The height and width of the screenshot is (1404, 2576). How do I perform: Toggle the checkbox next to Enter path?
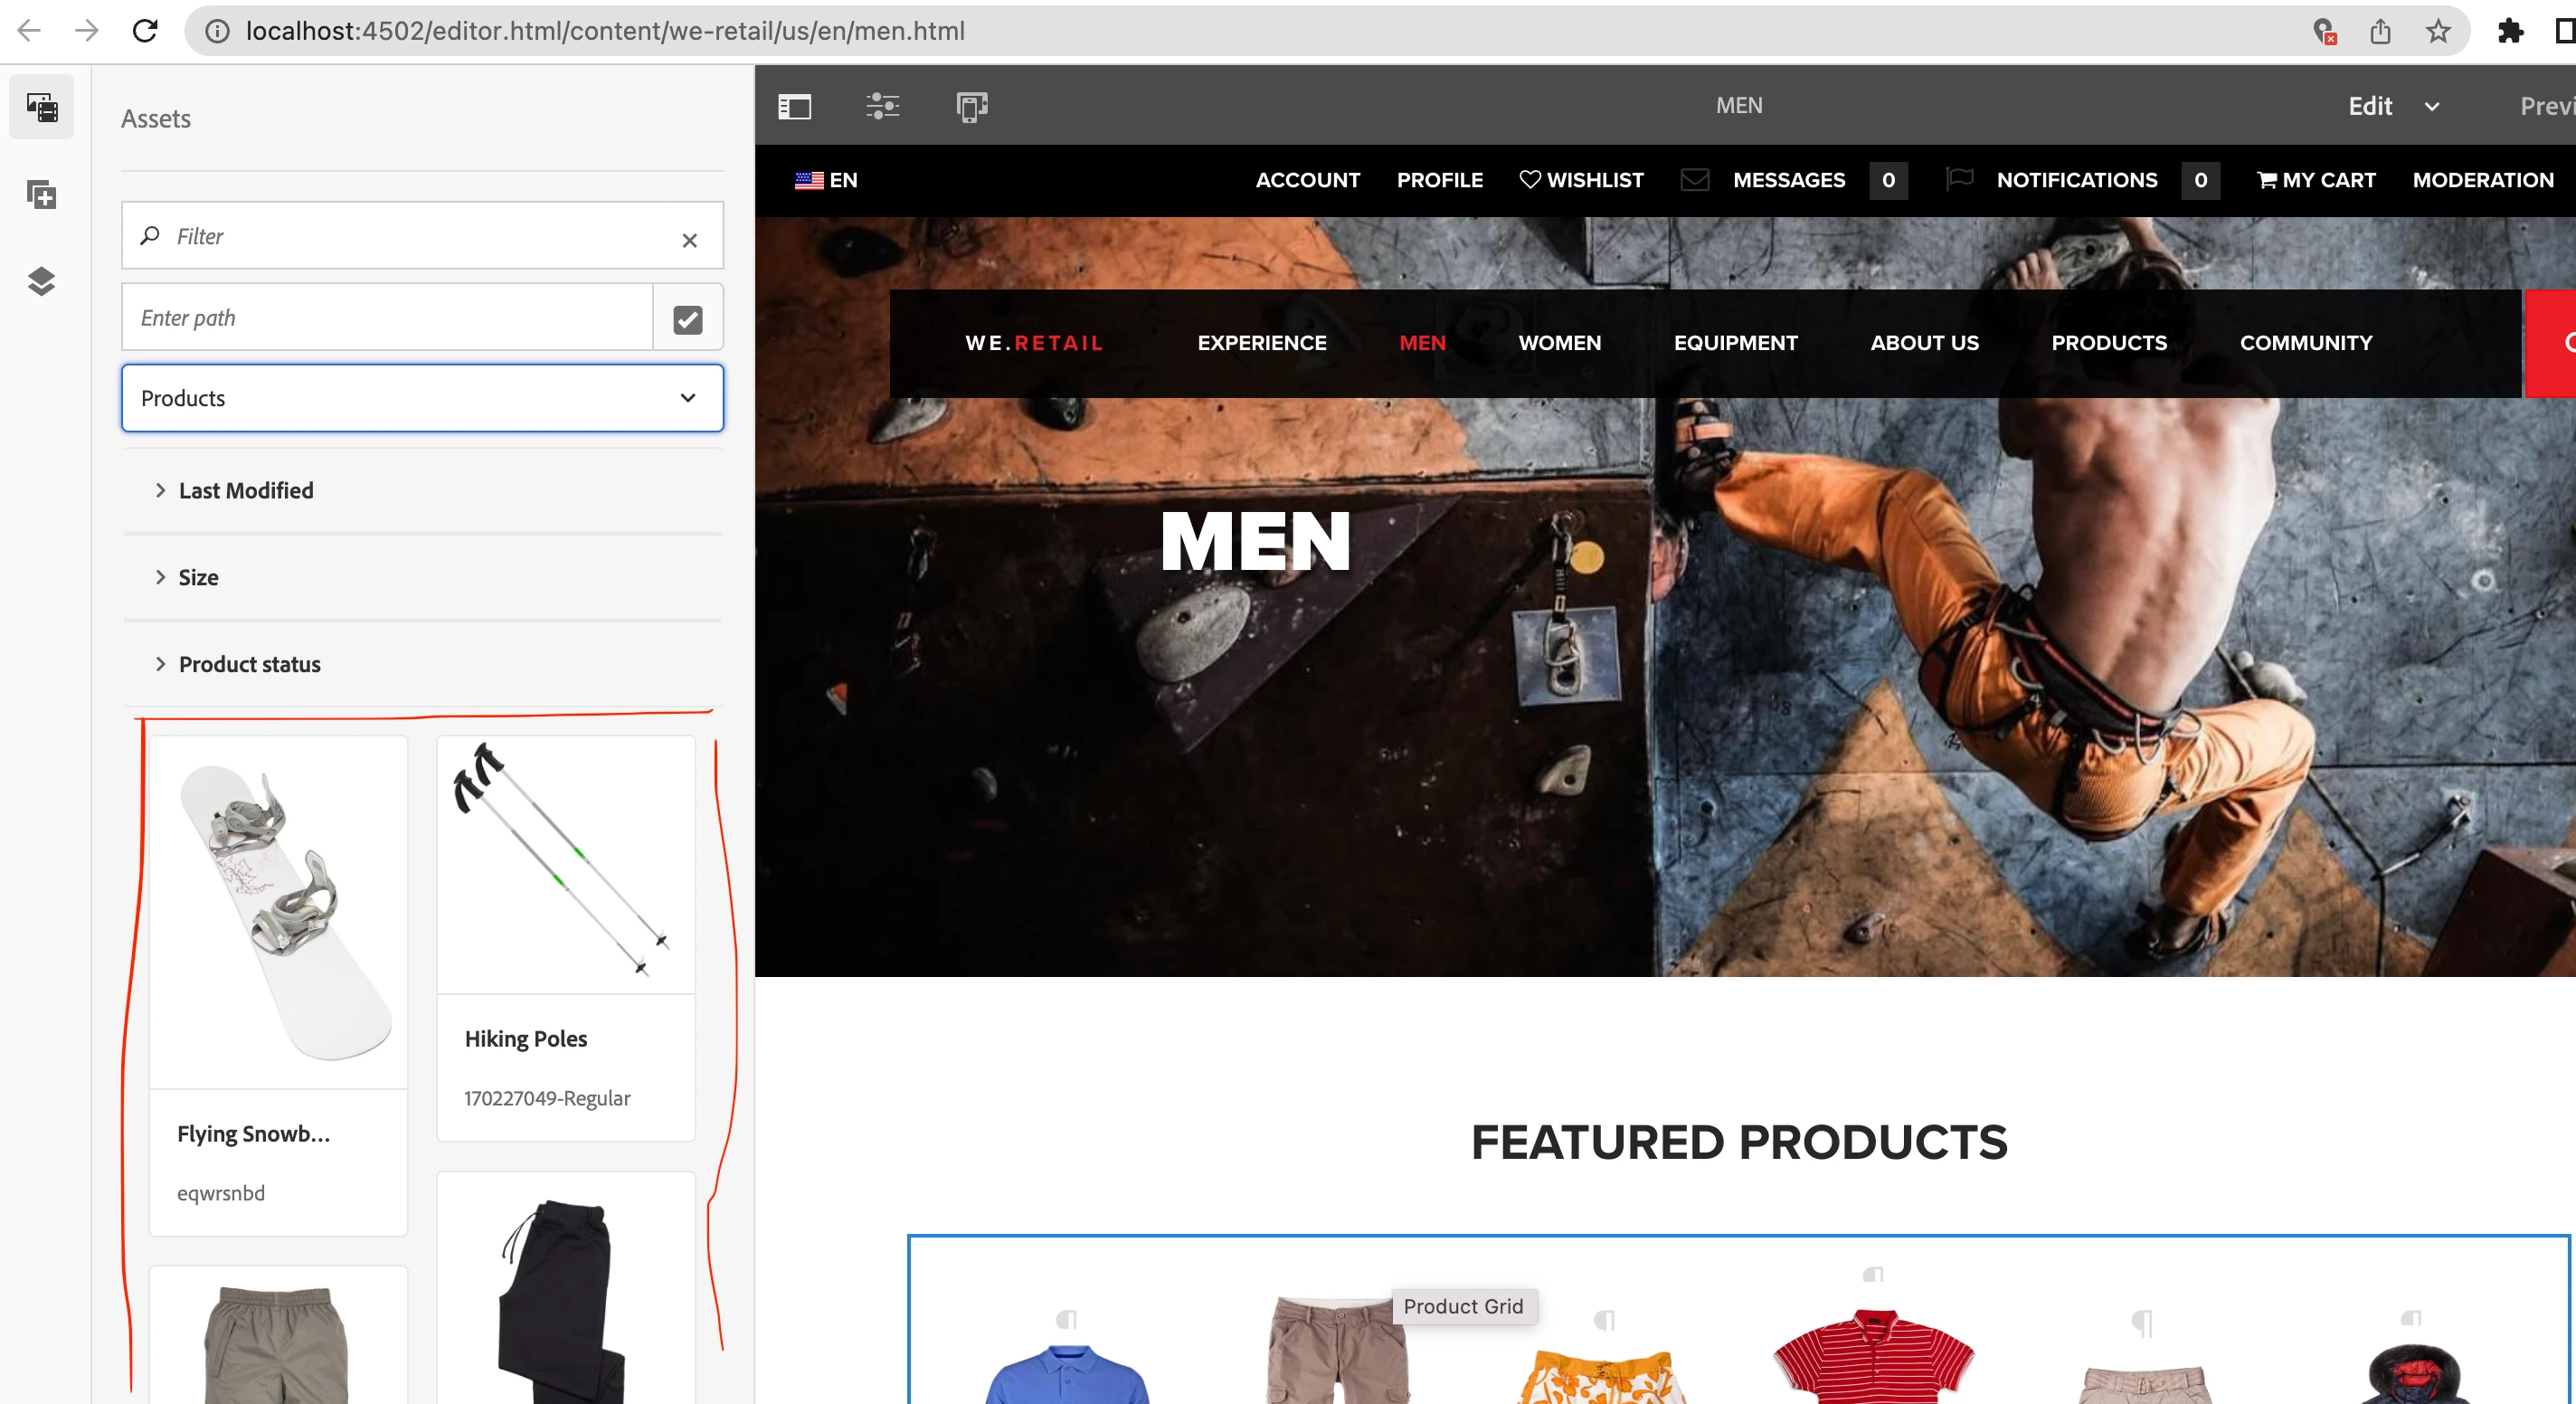pos(687,319)
